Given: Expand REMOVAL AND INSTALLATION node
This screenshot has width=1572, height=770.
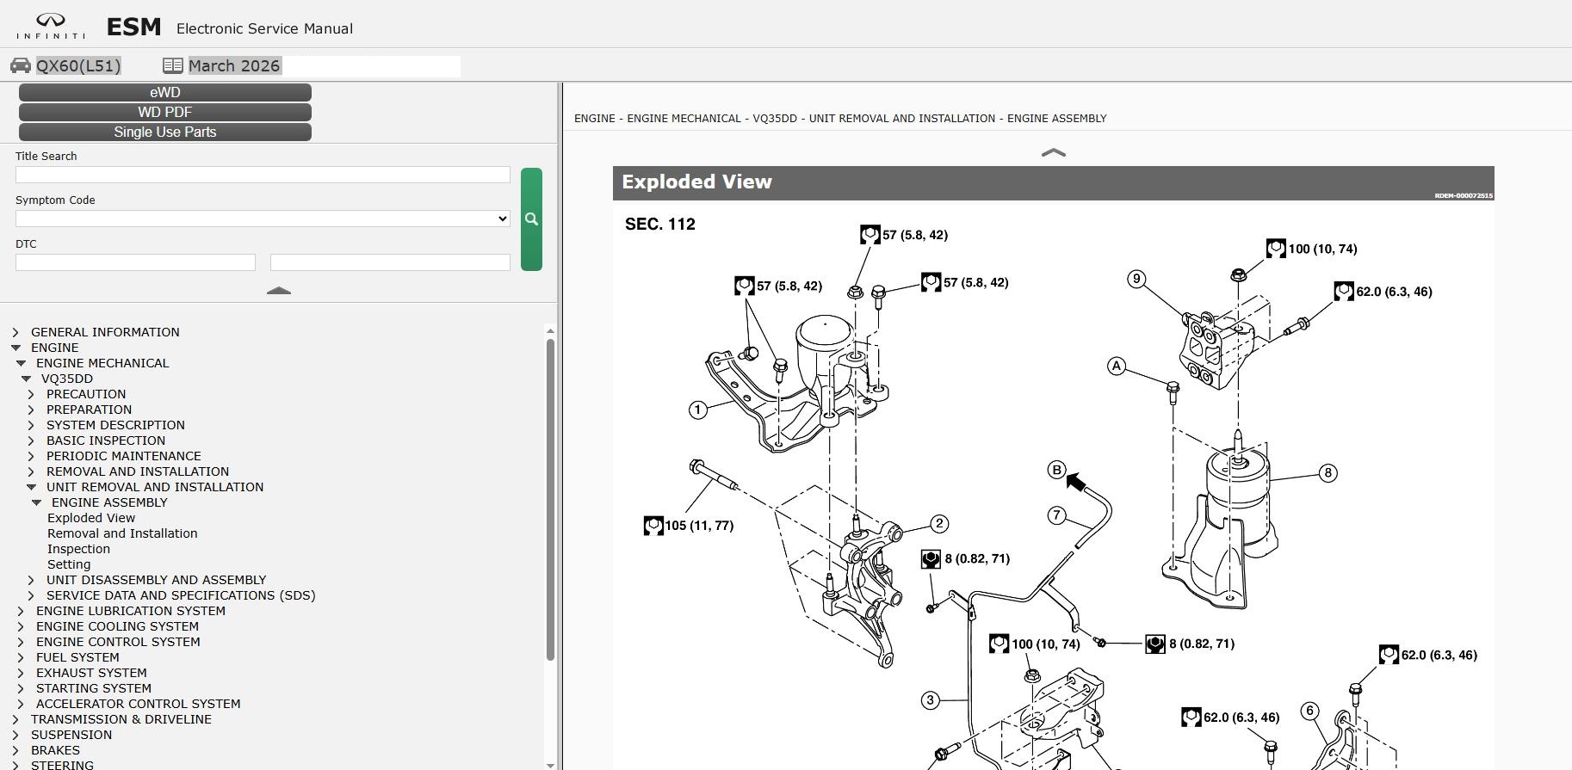Looking at the screenshot, I should (31, 471).
